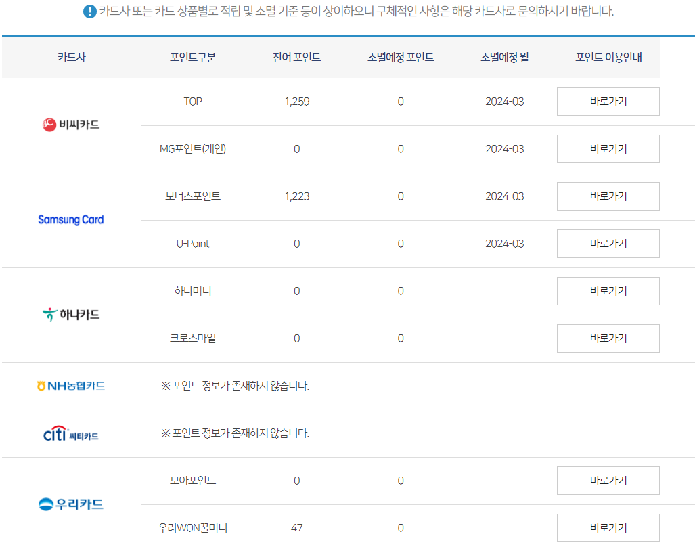The width and height of the screenshot is (695, 553).
Task: Open 바로가기 for 하나머니
Action: tap(607, 290)
